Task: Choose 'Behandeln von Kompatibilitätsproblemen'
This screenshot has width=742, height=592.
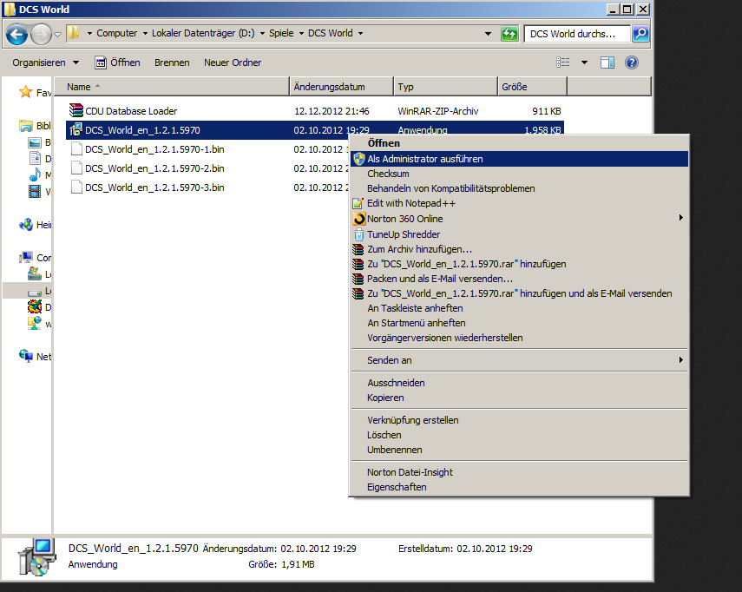Action: click(519, 188)
